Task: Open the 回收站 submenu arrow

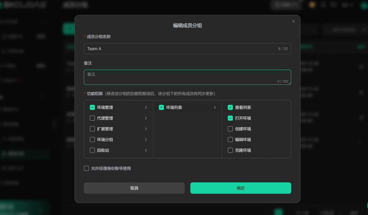Action: pos(146,150)
